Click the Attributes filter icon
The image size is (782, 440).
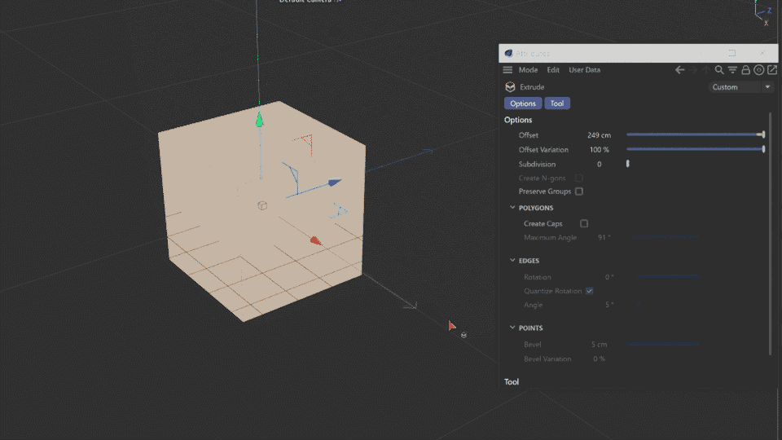[x=732, y=70]
